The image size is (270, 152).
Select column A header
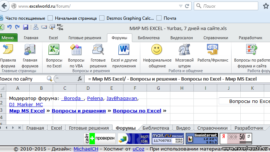[x=18, y=88]
